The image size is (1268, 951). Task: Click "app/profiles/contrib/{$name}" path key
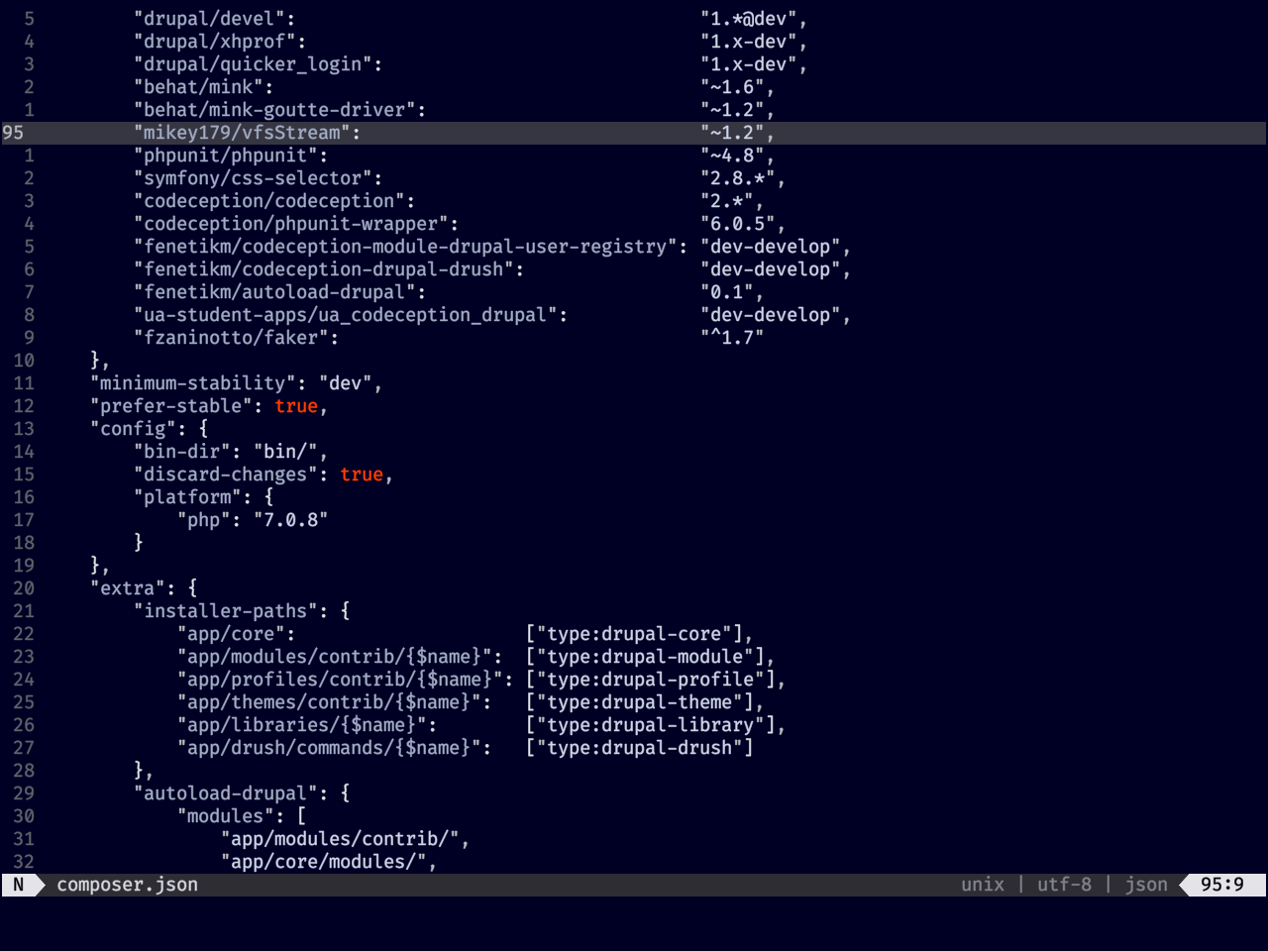click(340, 680)
